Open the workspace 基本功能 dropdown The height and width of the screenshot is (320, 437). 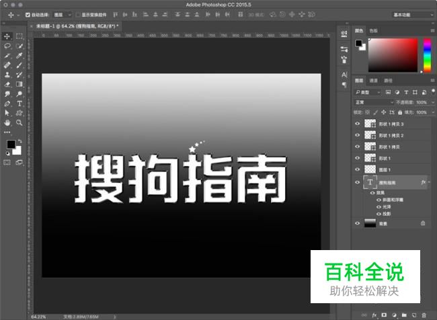(x=413, y=15)
